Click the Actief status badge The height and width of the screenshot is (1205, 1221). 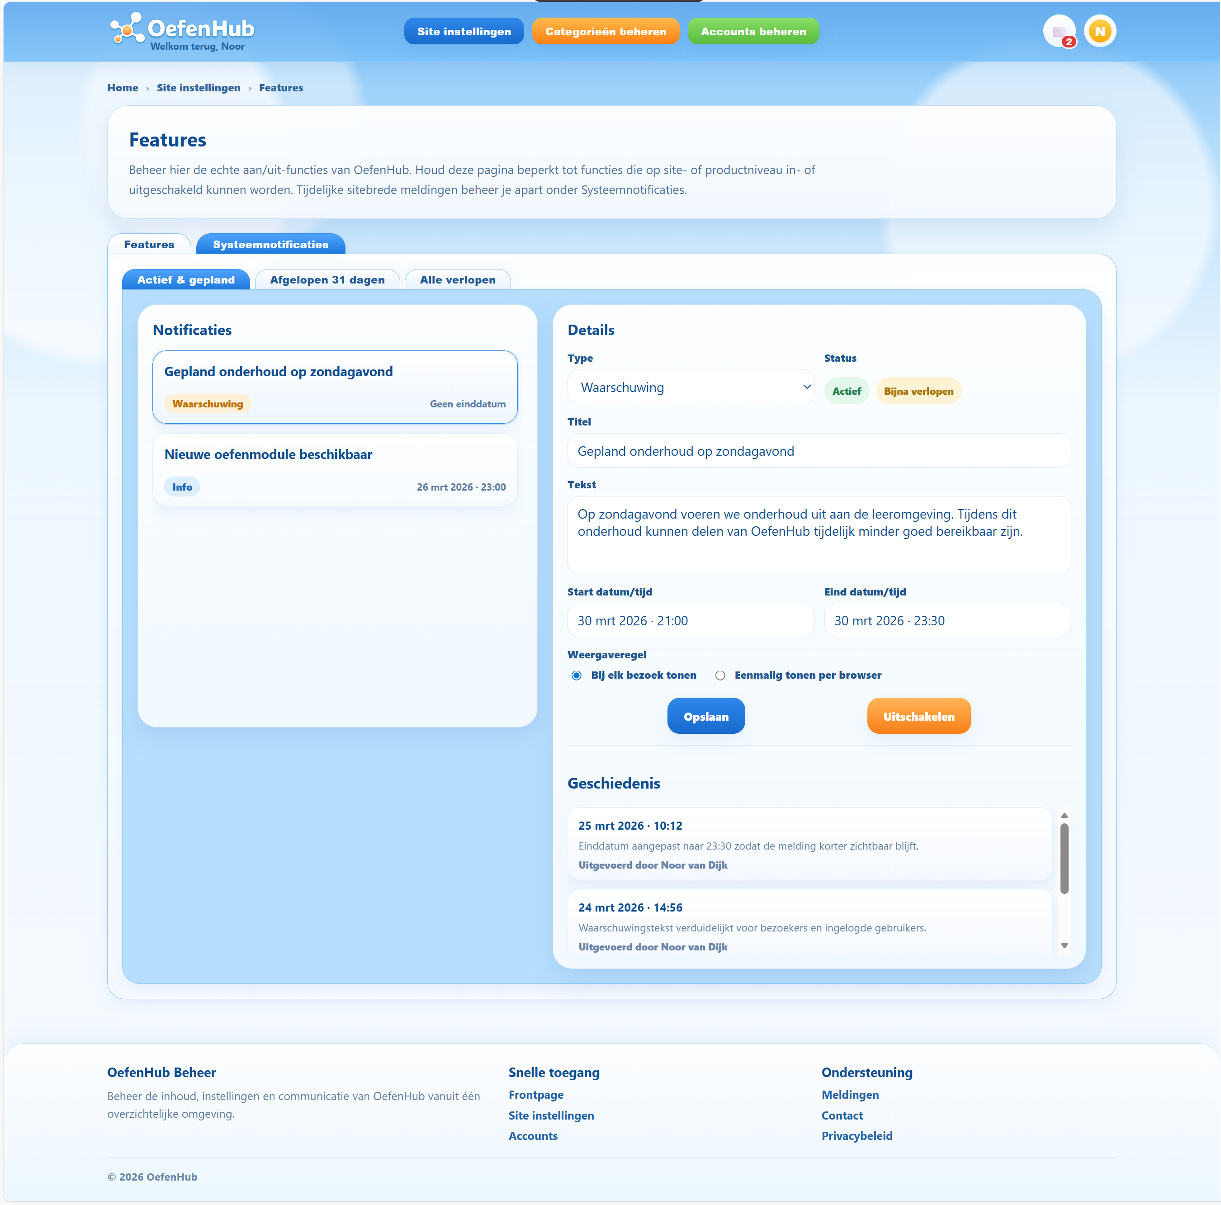coord(847,391)
